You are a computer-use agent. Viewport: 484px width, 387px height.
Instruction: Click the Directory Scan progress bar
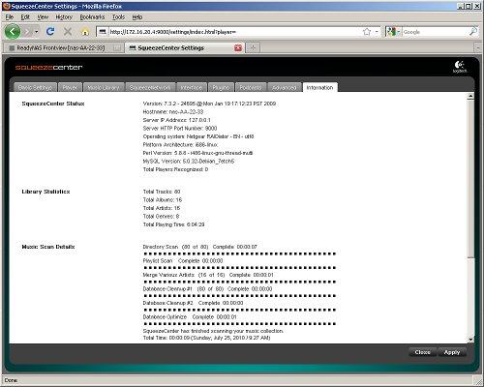(239, 253)
